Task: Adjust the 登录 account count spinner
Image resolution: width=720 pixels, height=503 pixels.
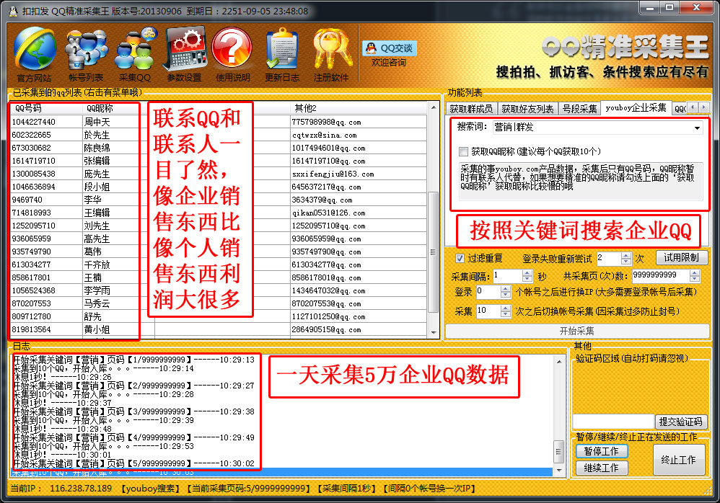Action: (x=506, y=292)
